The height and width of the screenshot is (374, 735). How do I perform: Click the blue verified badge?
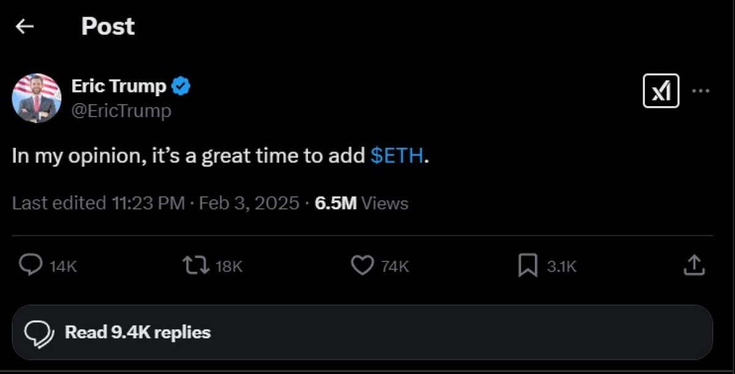point(181,86)
